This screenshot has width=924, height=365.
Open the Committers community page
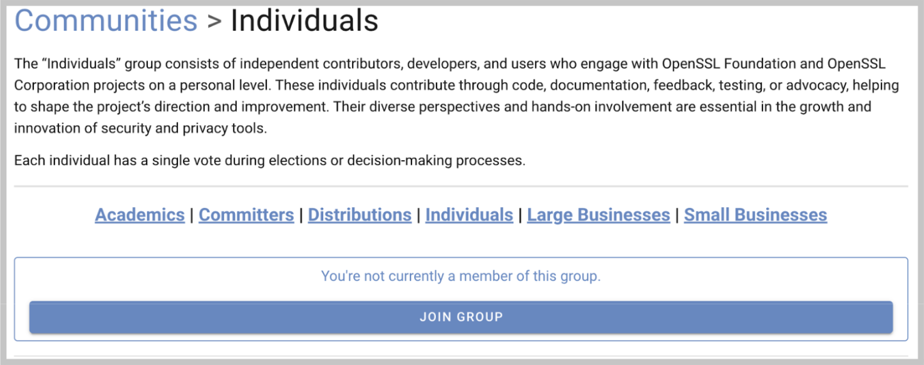(246, 214)
